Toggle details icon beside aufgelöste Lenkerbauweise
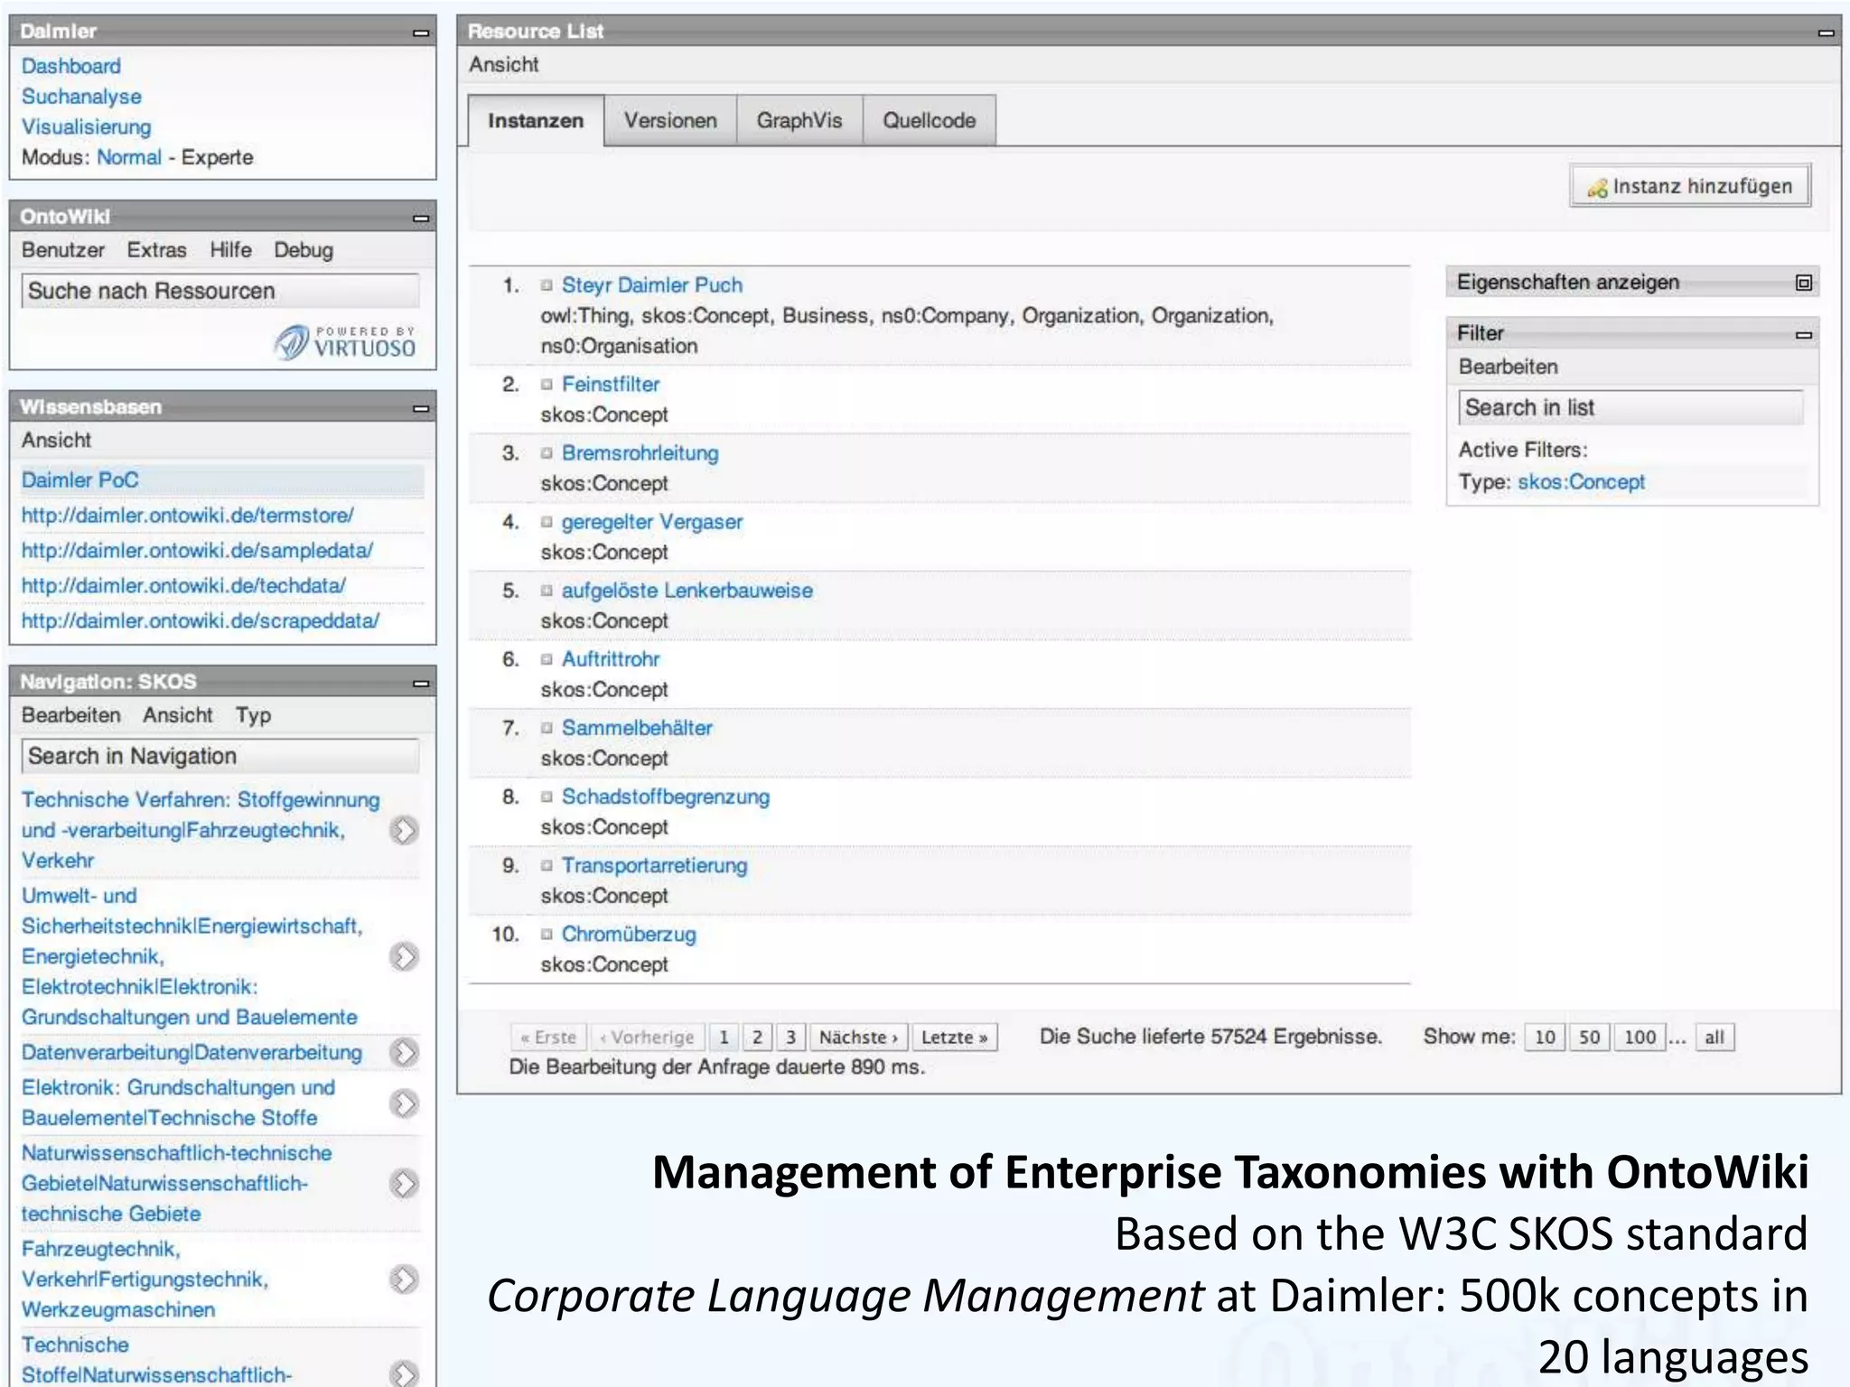Viewport: 1850px width, 1387px height. pos(547,591)
